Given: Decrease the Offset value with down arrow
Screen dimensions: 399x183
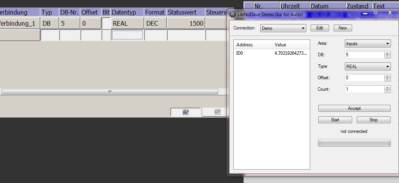Looking at the screenshot, I should 387,80.
